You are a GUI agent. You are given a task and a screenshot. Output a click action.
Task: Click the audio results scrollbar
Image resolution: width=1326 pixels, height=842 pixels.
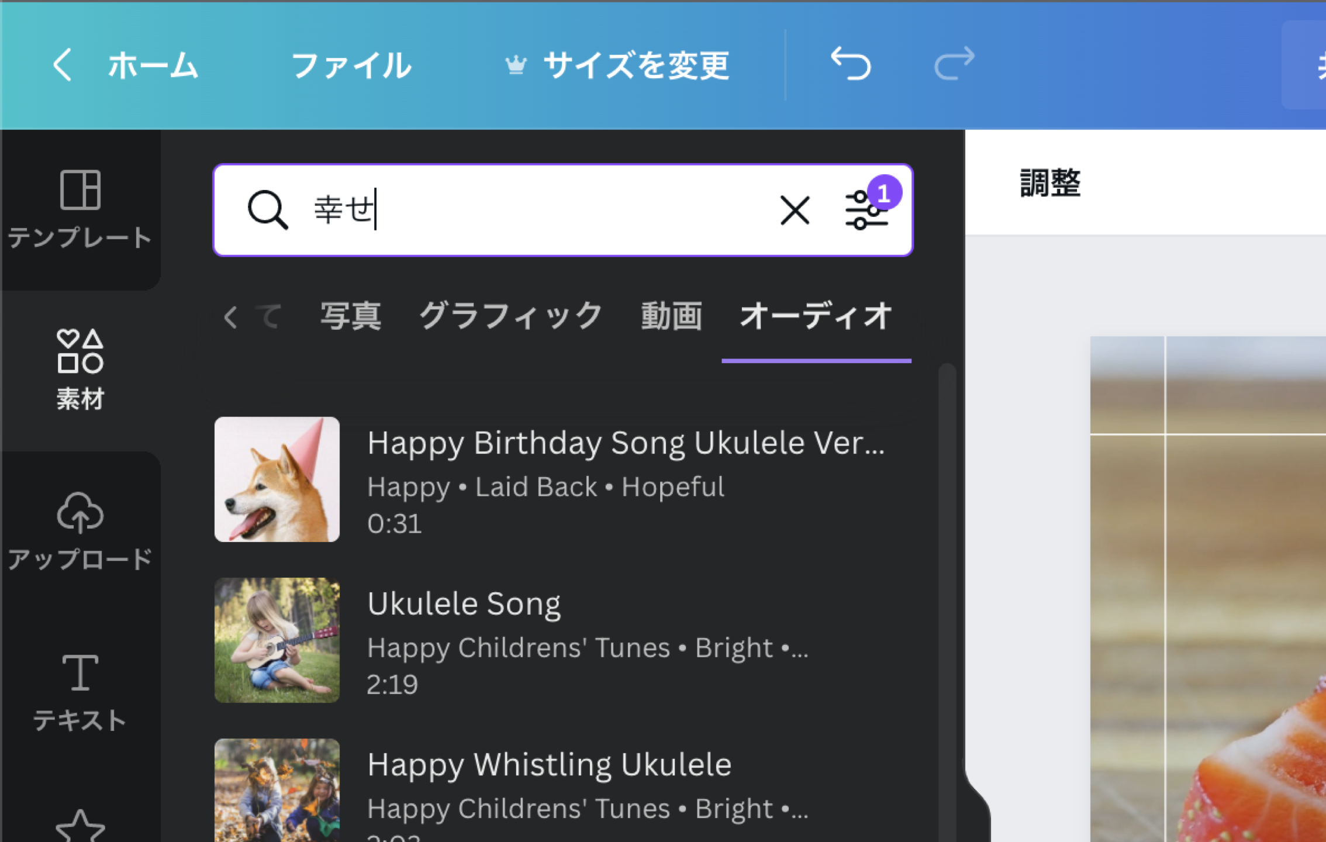(x=947, y=602)
